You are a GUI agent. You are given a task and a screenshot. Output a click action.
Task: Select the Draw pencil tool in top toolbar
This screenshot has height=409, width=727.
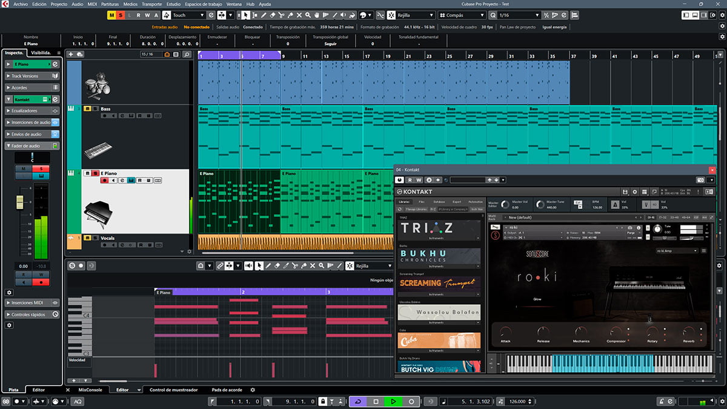263,15
